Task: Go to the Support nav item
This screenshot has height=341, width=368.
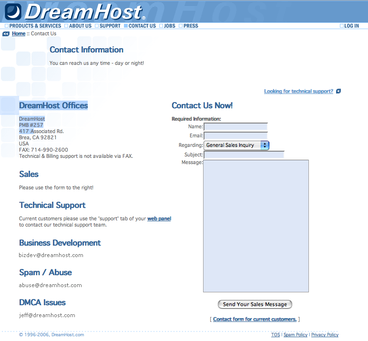Action: (x=110, y=26)
